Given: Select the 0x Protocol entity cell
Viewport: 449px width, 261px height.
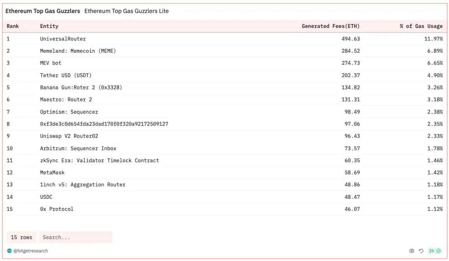Looking at the screenshot, I should click(x=57, y=209).
